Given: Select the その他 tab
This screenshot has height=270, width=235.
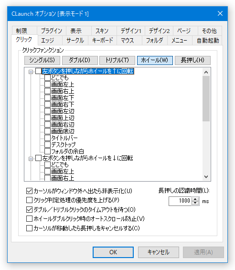Looking at the screenshot, I should 210,31.
